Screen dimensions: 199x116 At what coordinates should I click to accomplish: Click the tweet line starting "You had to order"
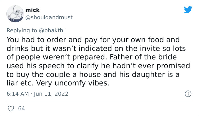pos(93,40)
